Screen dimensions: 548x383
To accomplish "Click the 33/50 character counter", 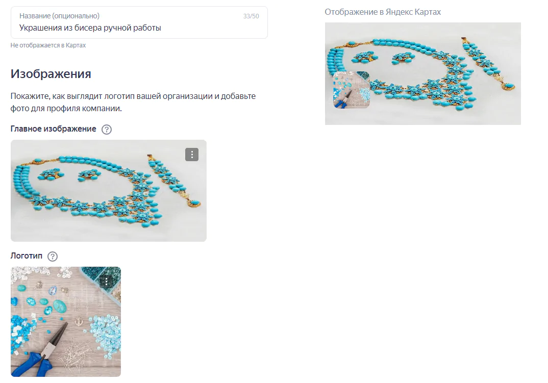I will 251,16.
